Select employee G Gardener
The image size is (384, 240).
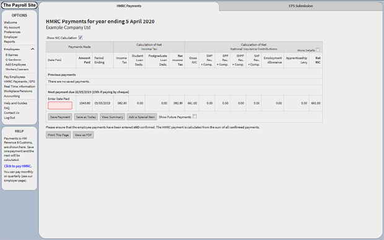pos(14,60)
